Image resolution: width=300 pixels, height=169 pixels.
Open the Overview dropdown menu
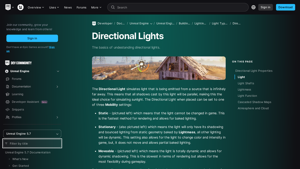36,7
